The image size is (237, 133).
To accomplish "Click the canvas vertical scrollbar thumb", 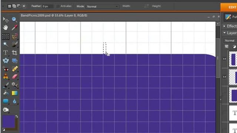I will click(218, 58).
